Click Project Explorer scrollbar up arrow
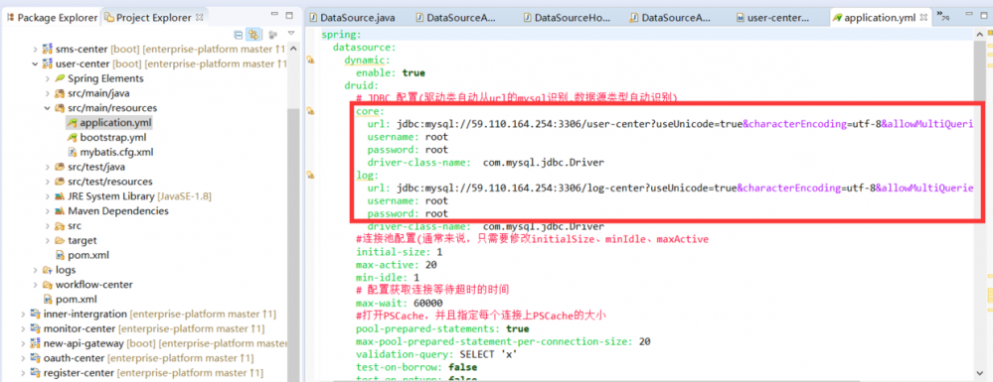Screen dimensions: 993x382 click(293, 50)
